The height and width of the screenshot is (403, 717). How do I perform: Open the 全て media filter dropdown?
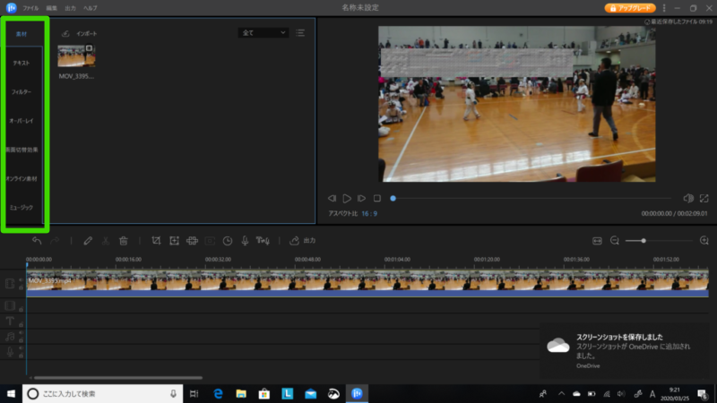point(263,33)
